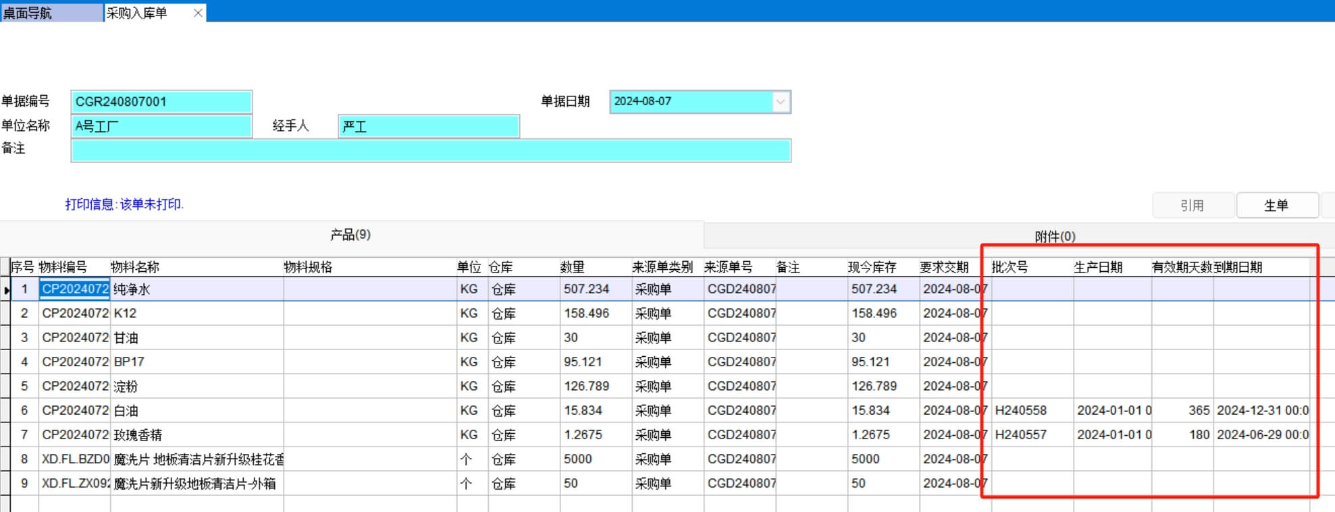Viewport: 1335px width, 512px height.
Task: Open the 附件(0) tab
Action: (x=1054, y=236)
